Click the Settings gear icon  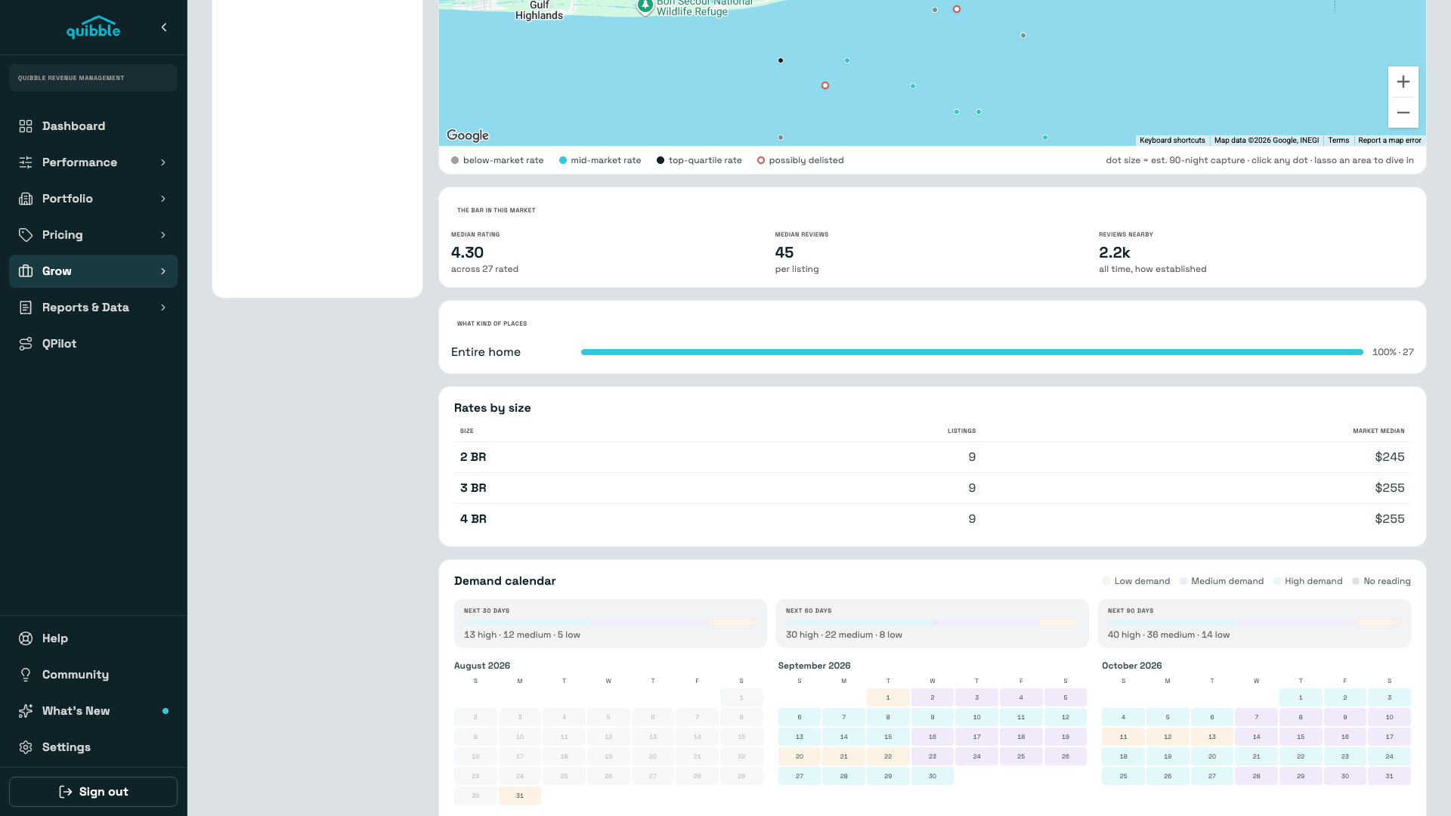click(26, 747)
